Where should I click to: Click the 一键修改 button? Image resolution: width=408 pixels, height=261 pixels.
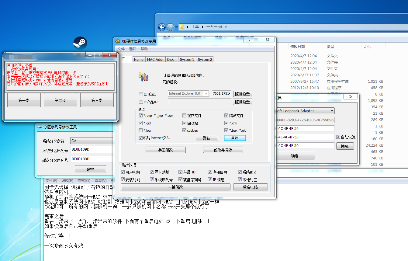click(176, 187)
